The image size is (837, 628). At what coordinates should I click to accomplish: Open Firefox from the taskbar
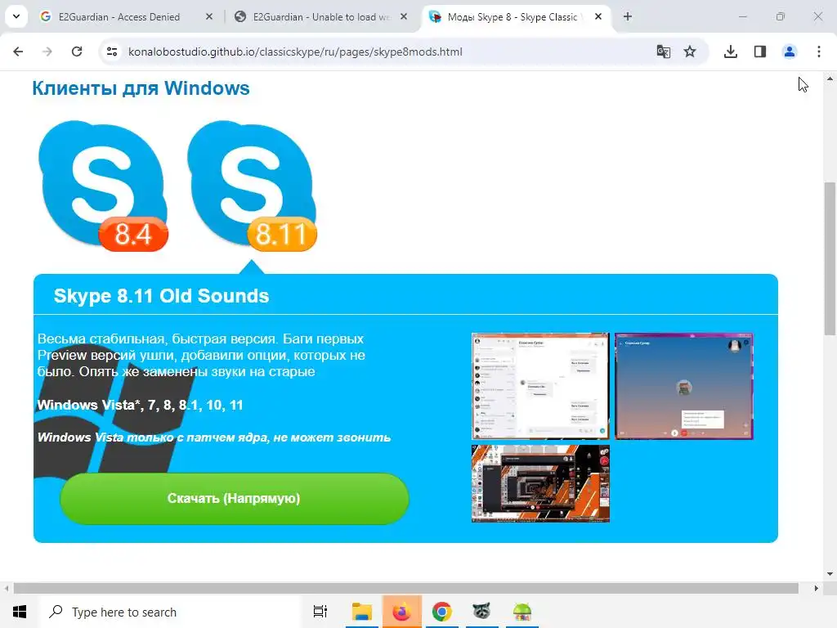pos(401,612)
